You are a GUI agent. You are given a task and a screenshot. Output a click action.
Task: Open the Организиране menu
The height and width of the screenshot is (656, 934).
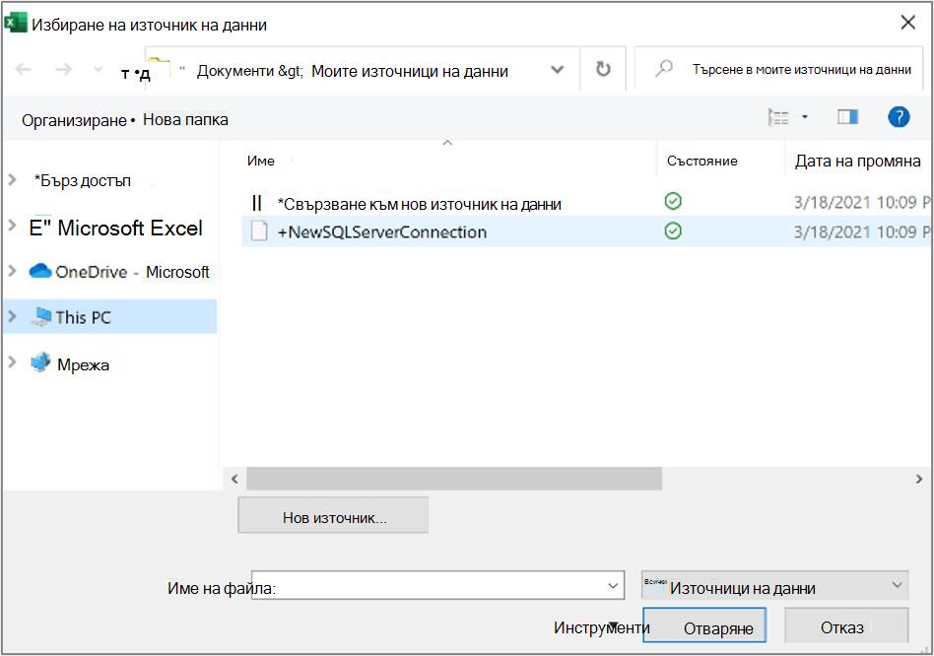point(76,119)
